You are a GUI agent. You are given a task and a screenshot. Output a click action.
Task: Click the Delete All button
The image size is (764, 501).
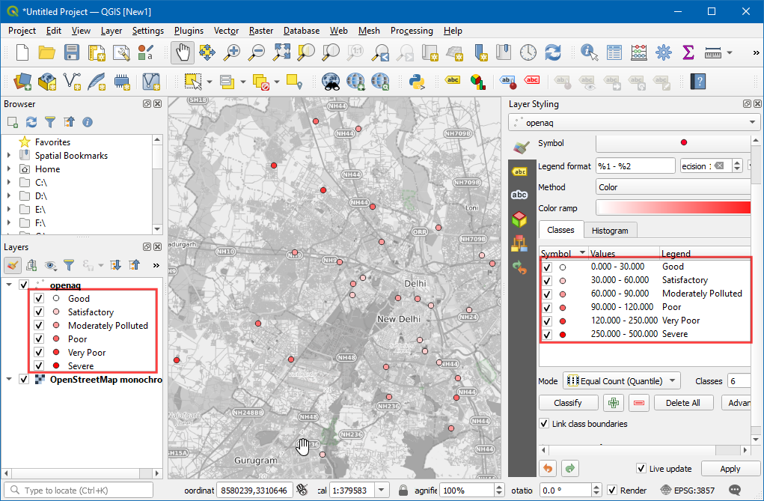click(x=683, y=403)
